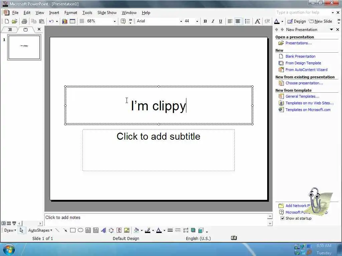Open the Arial font name dropdown
This screenshot has height=256, width=342.
[181, 21]
